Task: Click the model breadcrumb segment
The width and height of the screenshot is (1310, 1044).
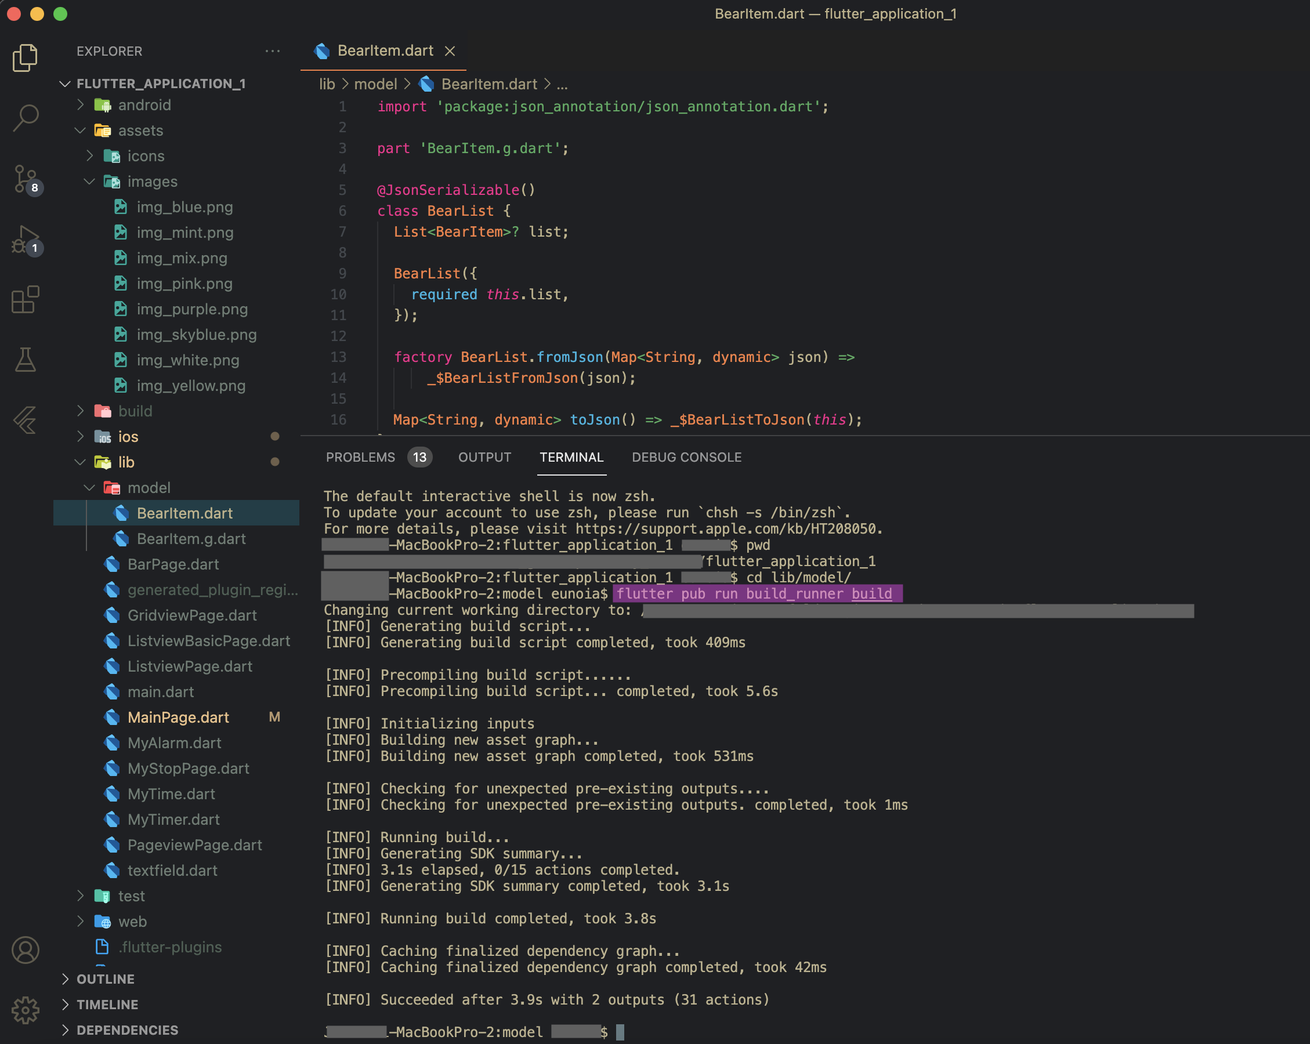Action: point(375,85)
